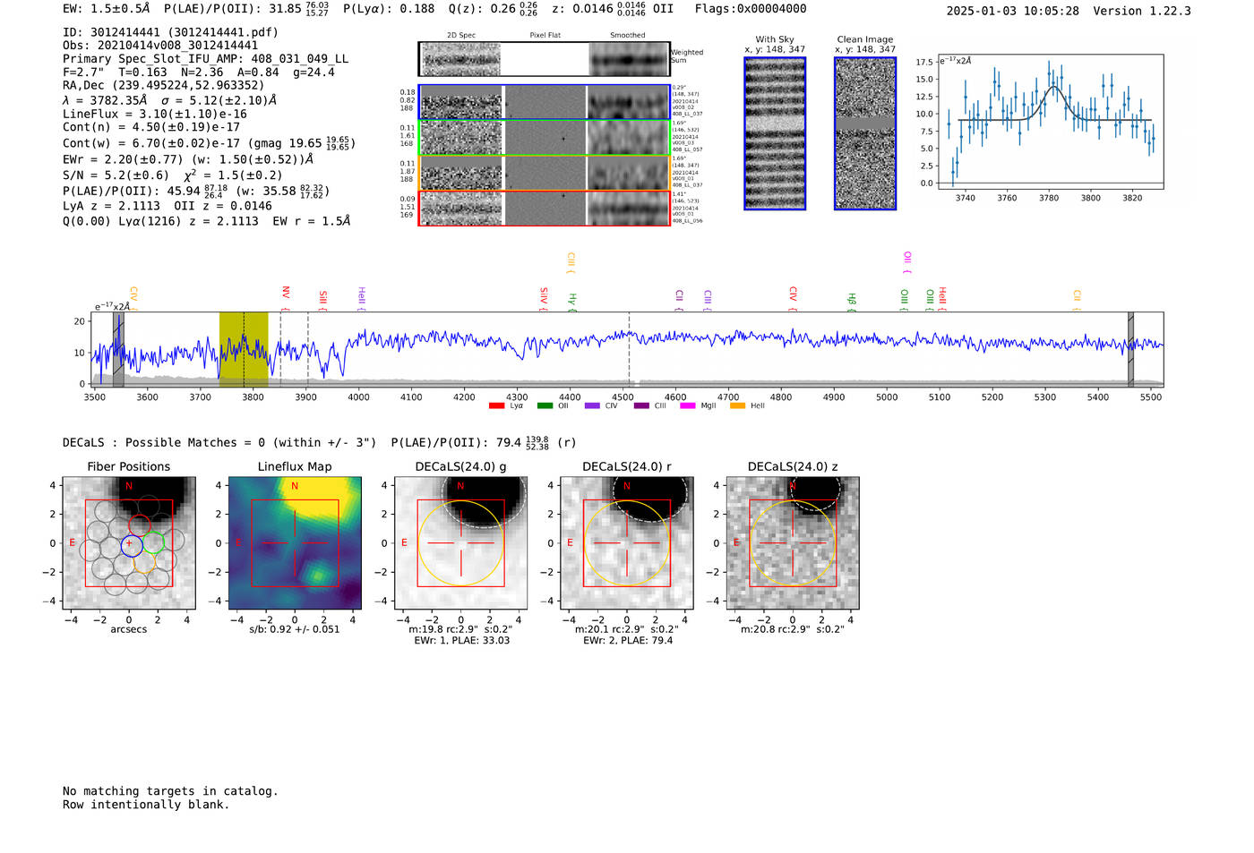Click the magenta OII line marker label
The image size is (1254, 853).
coord(907,262)
